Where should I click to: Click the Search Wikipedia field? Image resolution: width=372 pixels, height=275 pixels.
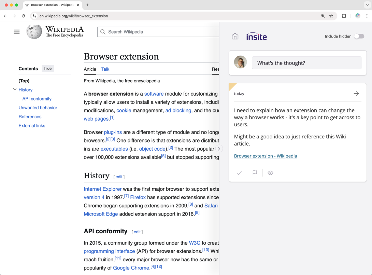158,32
